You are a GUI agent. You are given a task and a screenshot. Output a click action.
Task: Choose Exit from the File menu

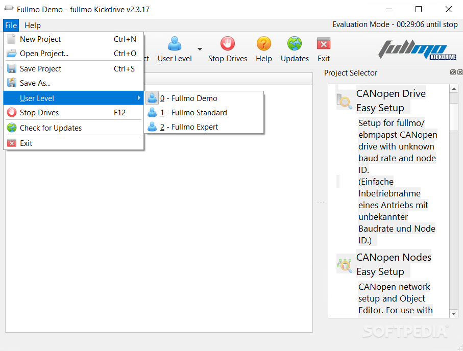pyautogui.click(x=73, y=143)
